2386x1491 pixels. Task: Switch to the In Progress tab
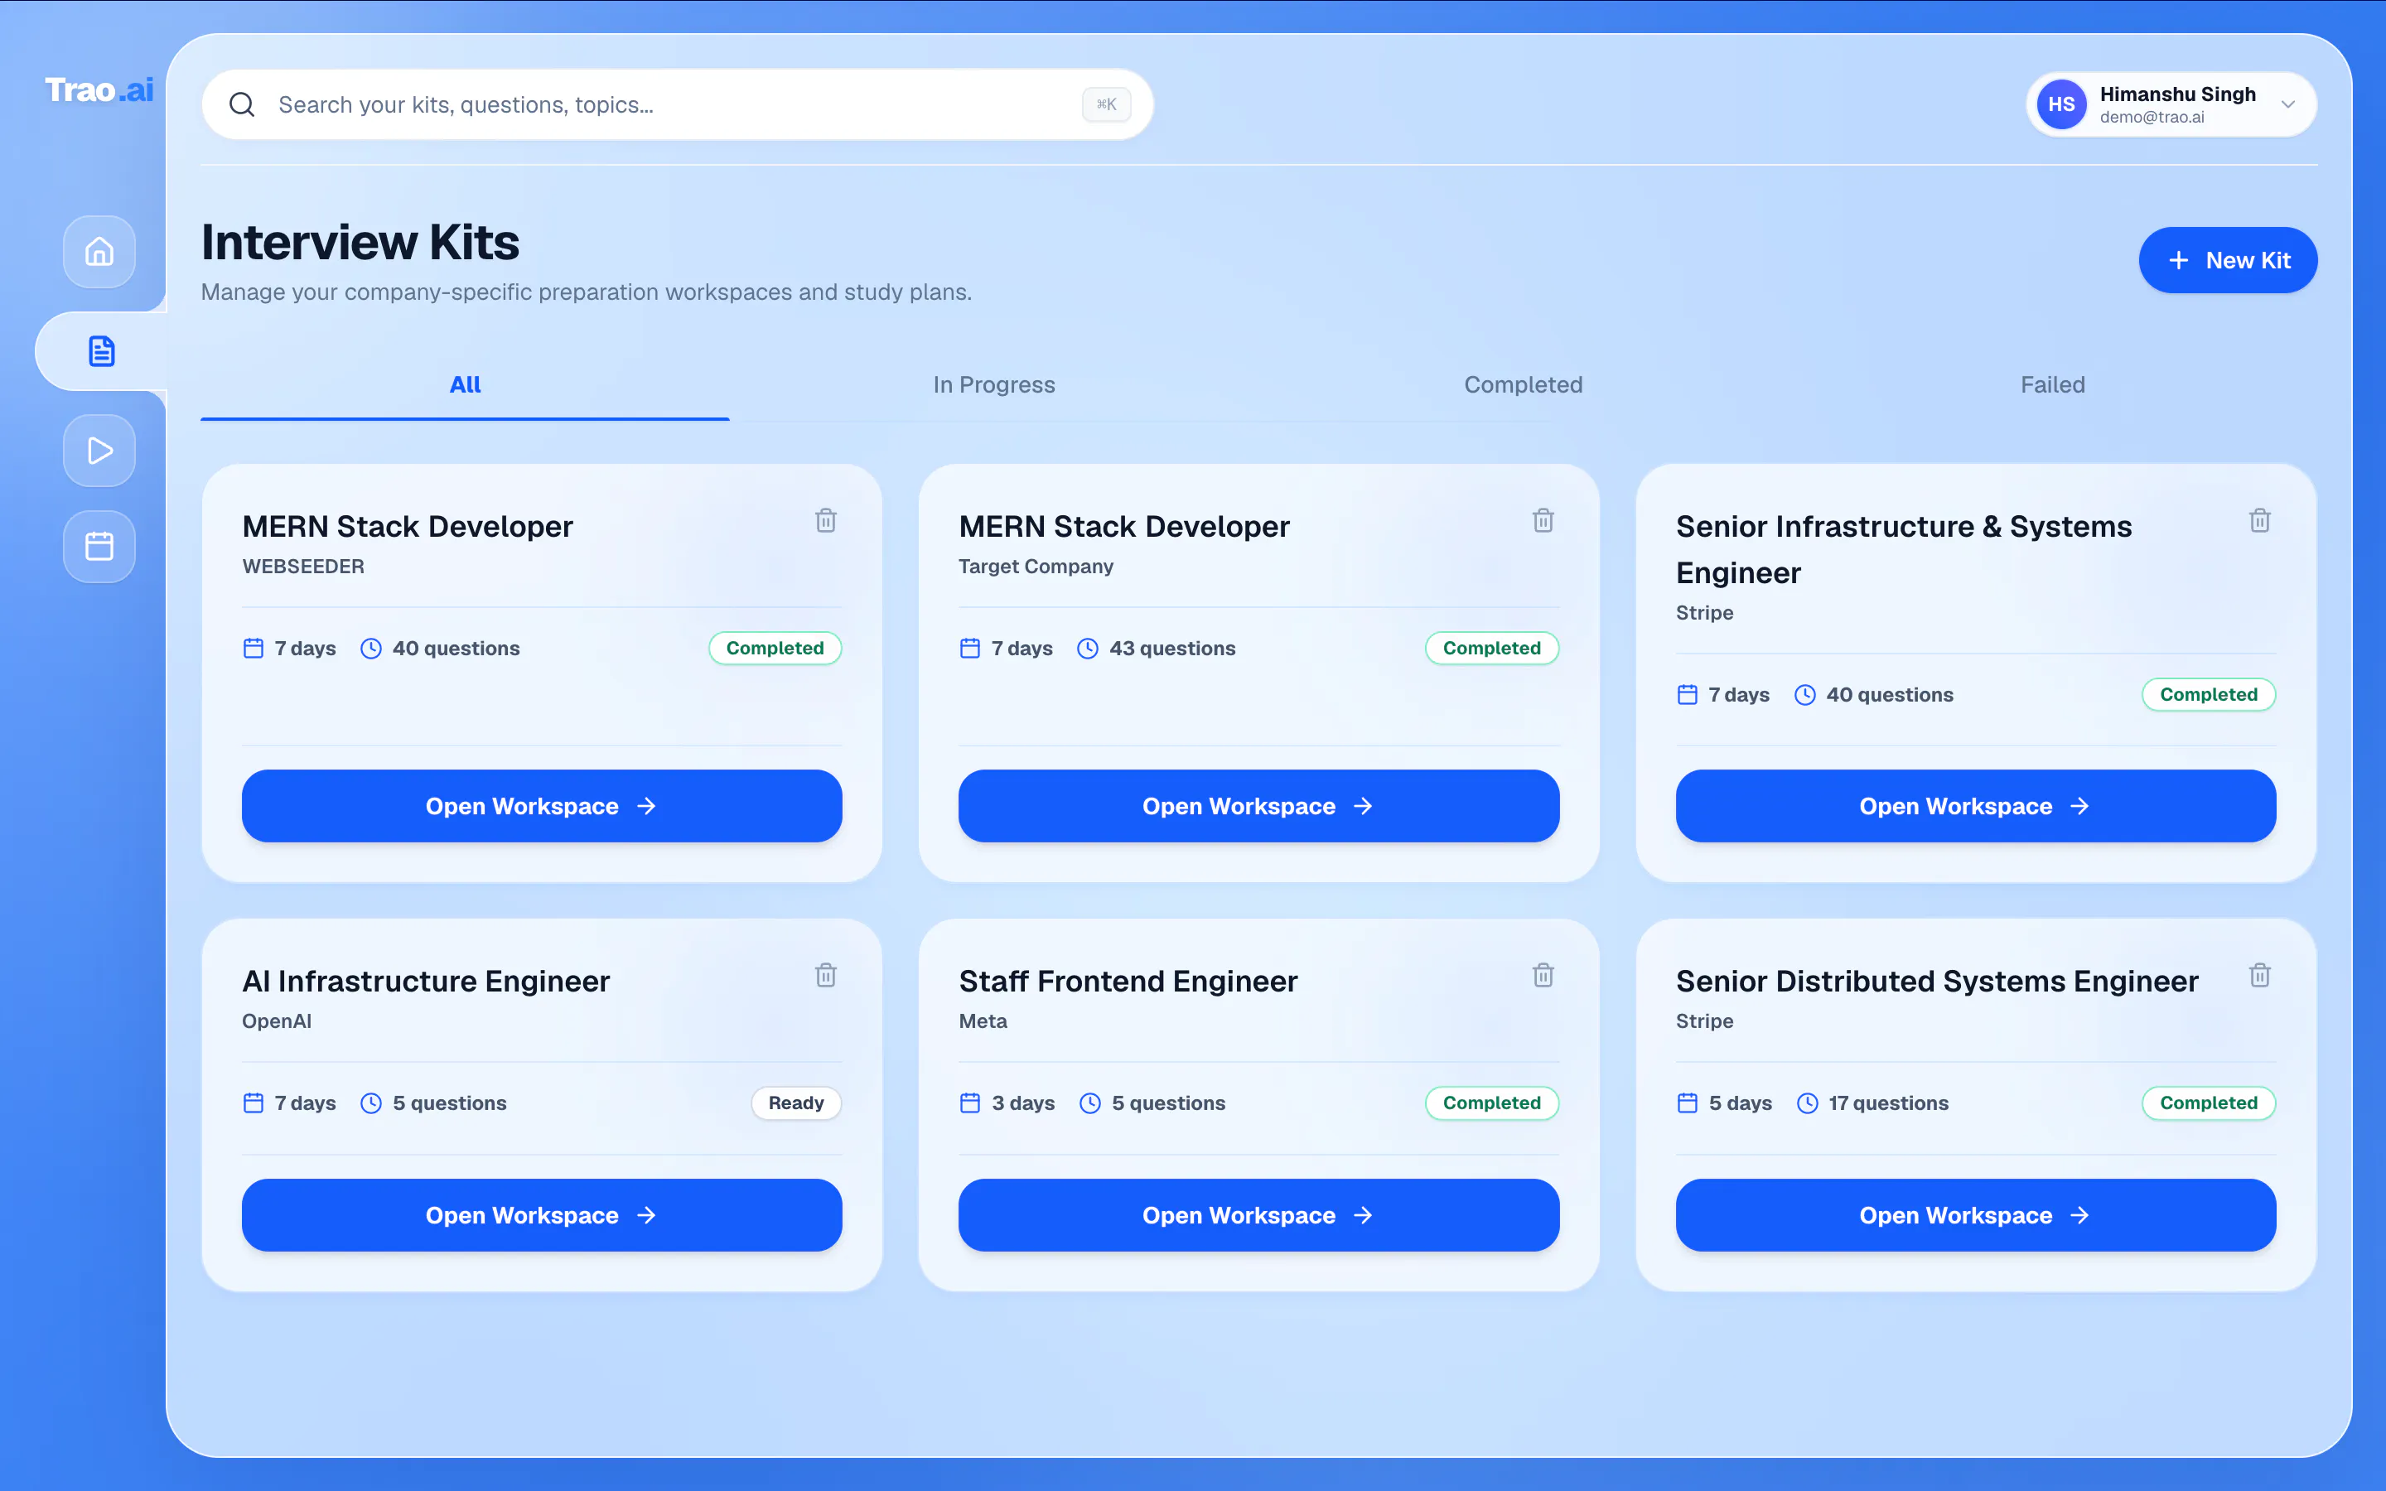pos(994,384)
